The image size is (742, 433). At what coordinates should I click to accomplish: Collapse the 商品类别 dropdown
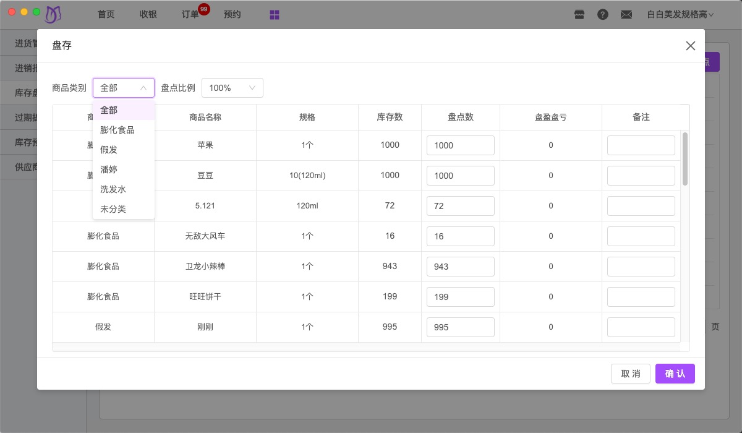point(124,88)
